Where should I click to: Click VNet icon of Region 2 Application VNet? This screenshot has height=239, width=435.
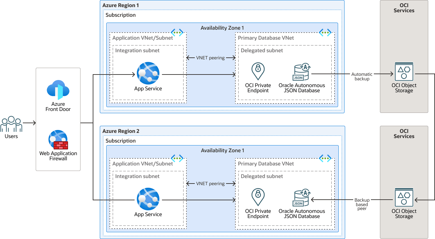point(177,158)
